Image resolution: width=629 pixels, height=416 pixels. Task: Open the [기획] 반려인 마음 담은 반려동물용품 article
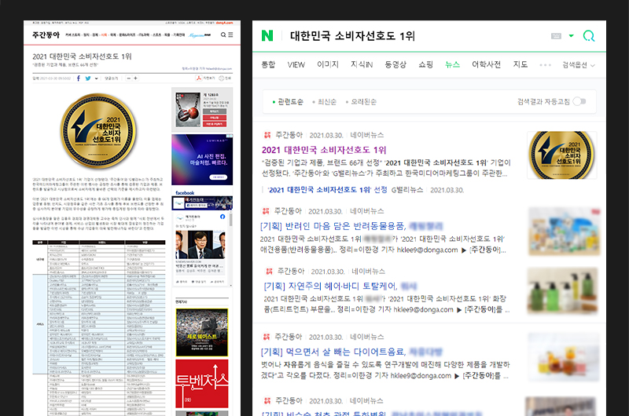click(x=333, y=226)
